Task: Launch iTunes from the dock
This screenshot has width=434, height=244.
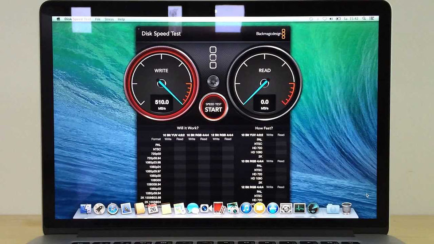Action: point(246,208)
